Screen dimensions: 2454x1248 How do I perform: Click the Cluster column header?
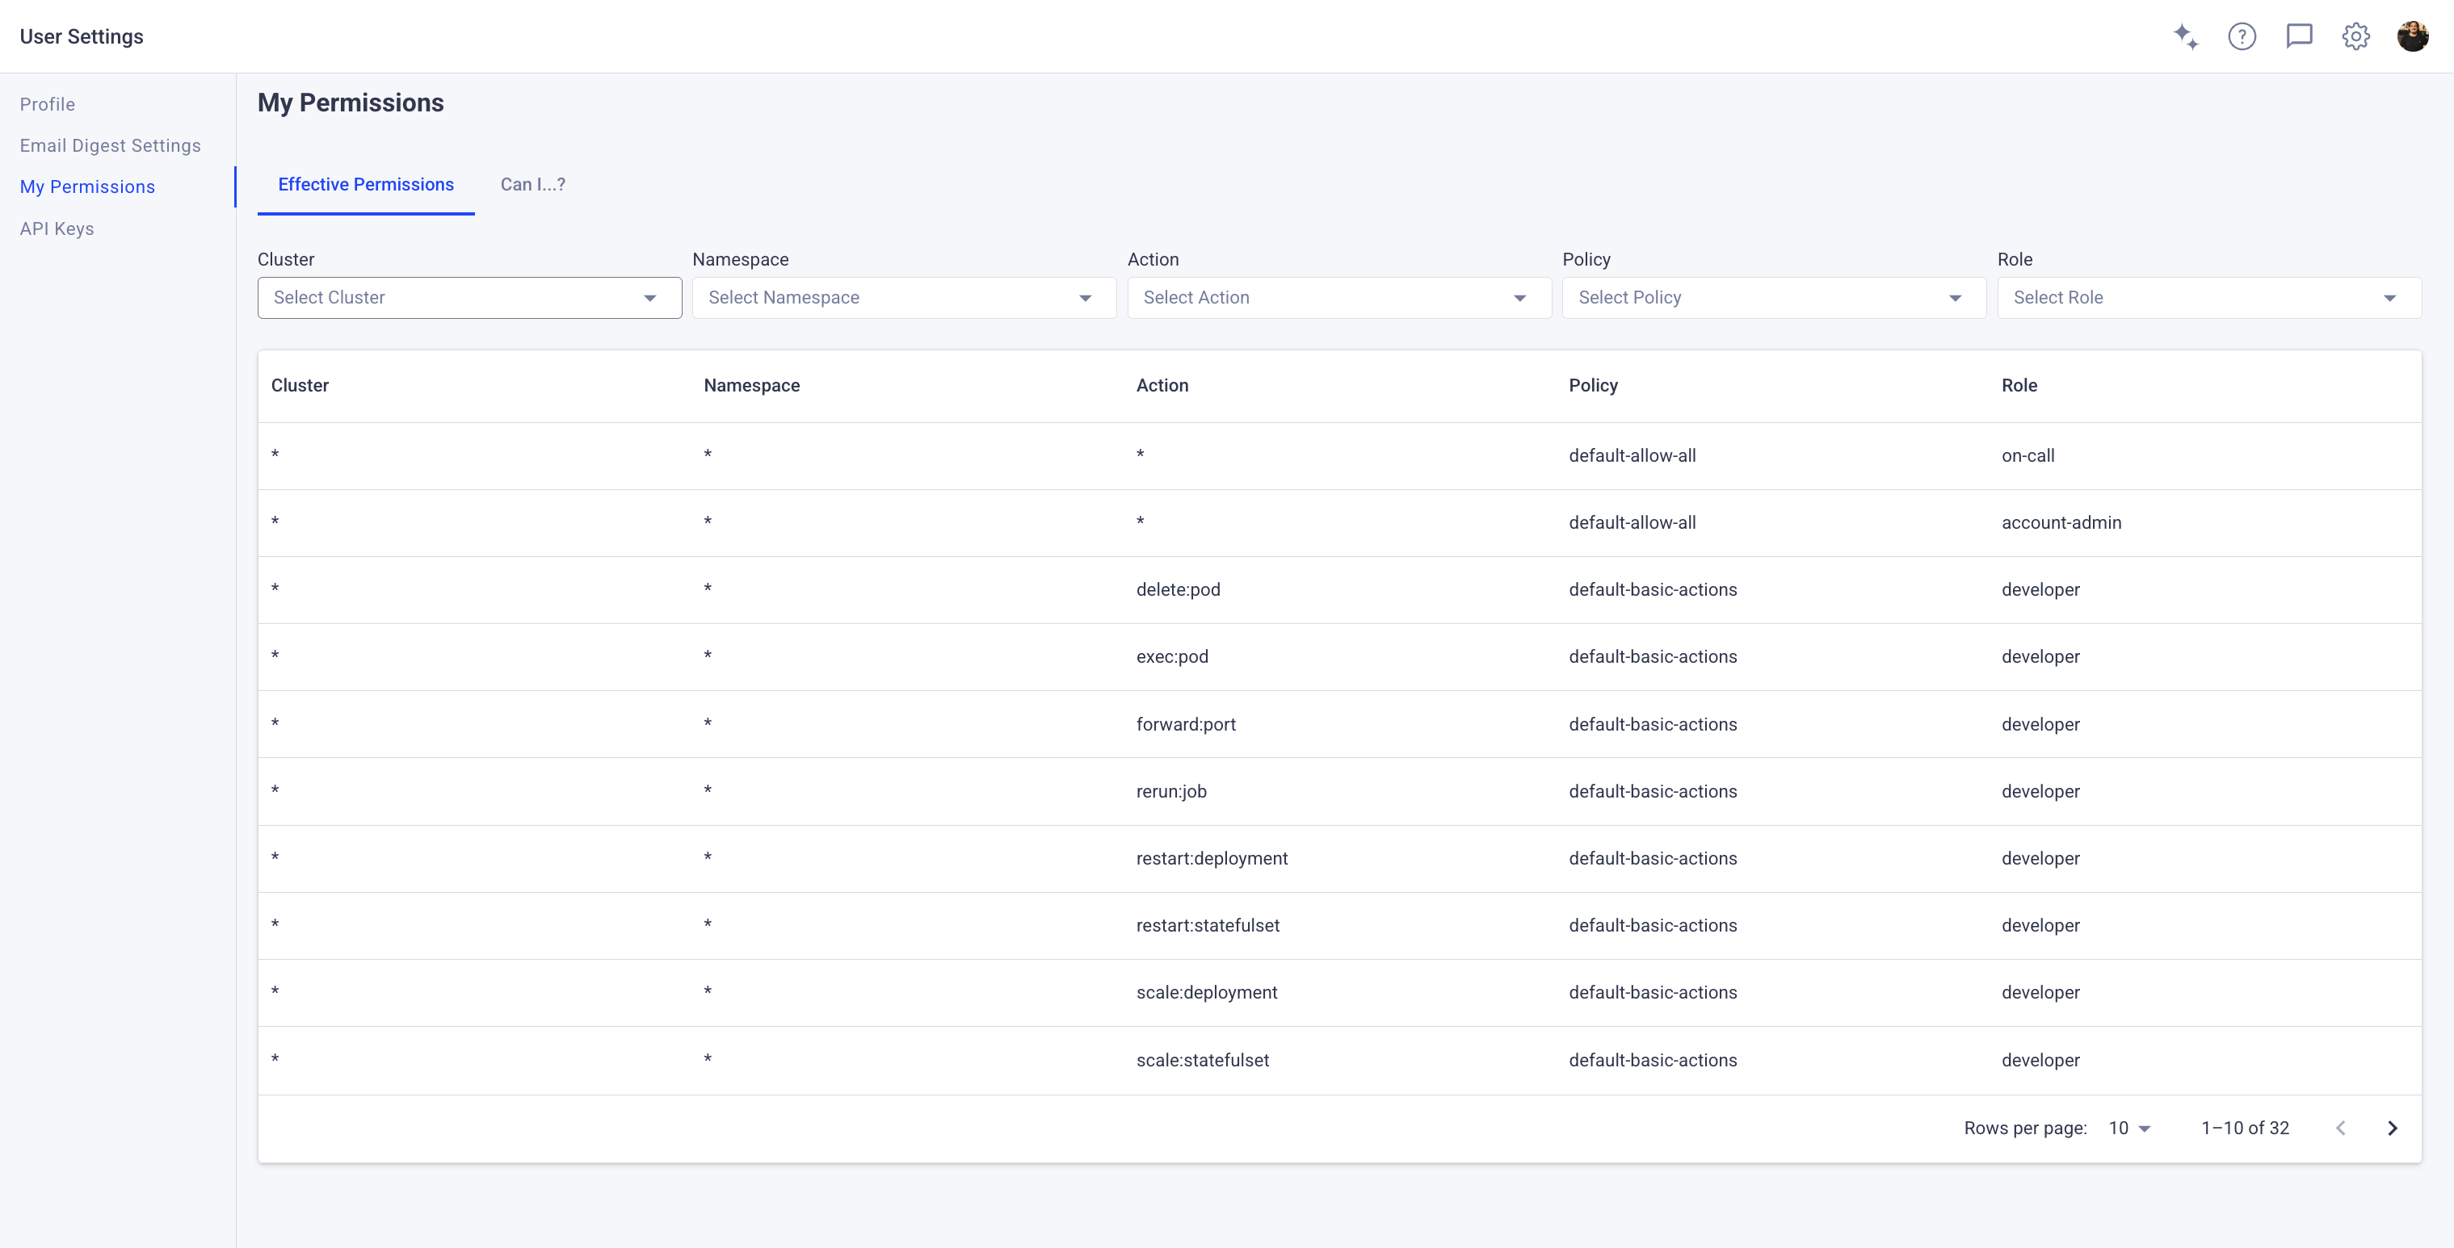(299, 386)
